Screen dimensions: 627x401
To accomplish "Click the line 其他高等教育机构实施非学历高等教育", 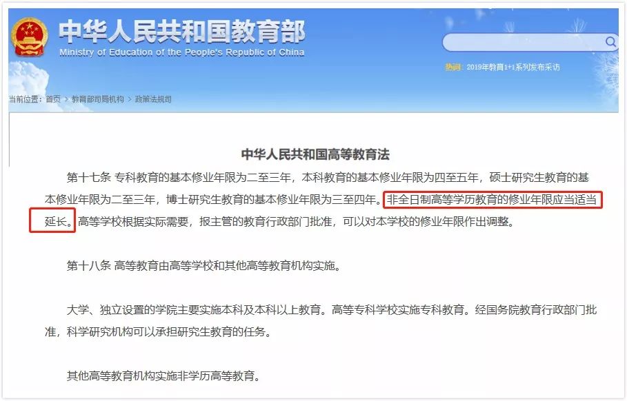I will point(163,376).
